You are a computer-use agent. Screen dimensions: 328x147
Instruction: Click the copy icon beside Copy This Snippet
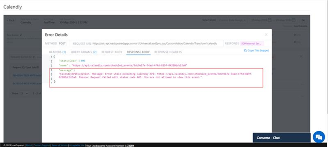245,51
